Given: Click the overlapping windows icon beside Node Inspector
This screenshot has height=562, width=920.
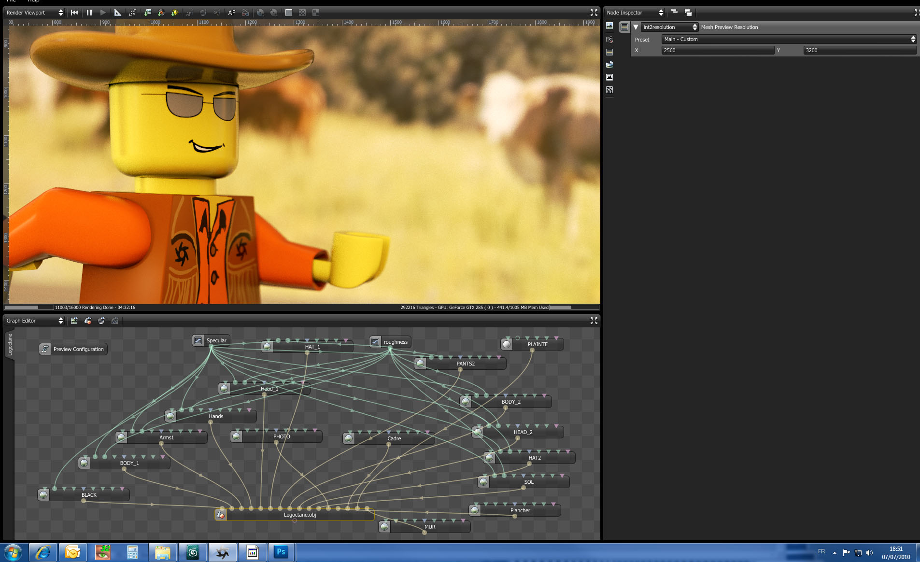Looking at the screenshot, I should 688,13.
